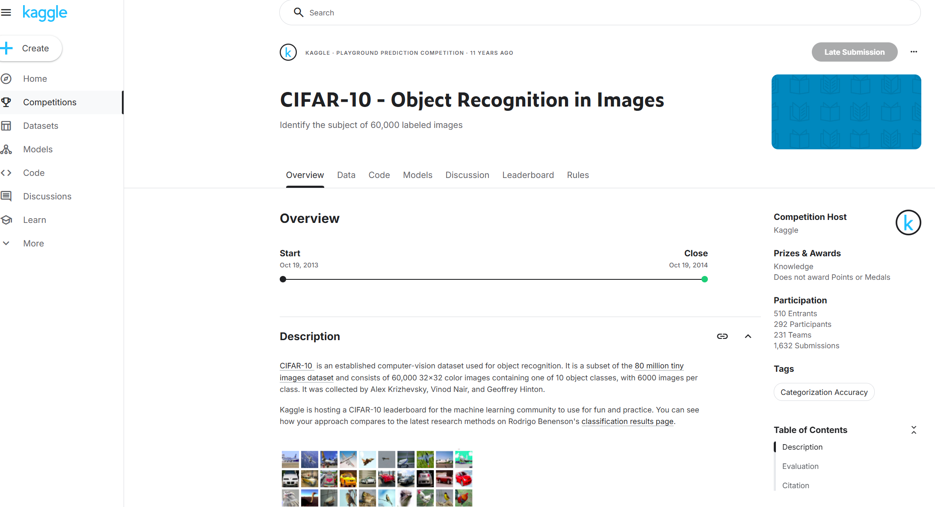Click the Datasets table icon

tap(6, 126)
